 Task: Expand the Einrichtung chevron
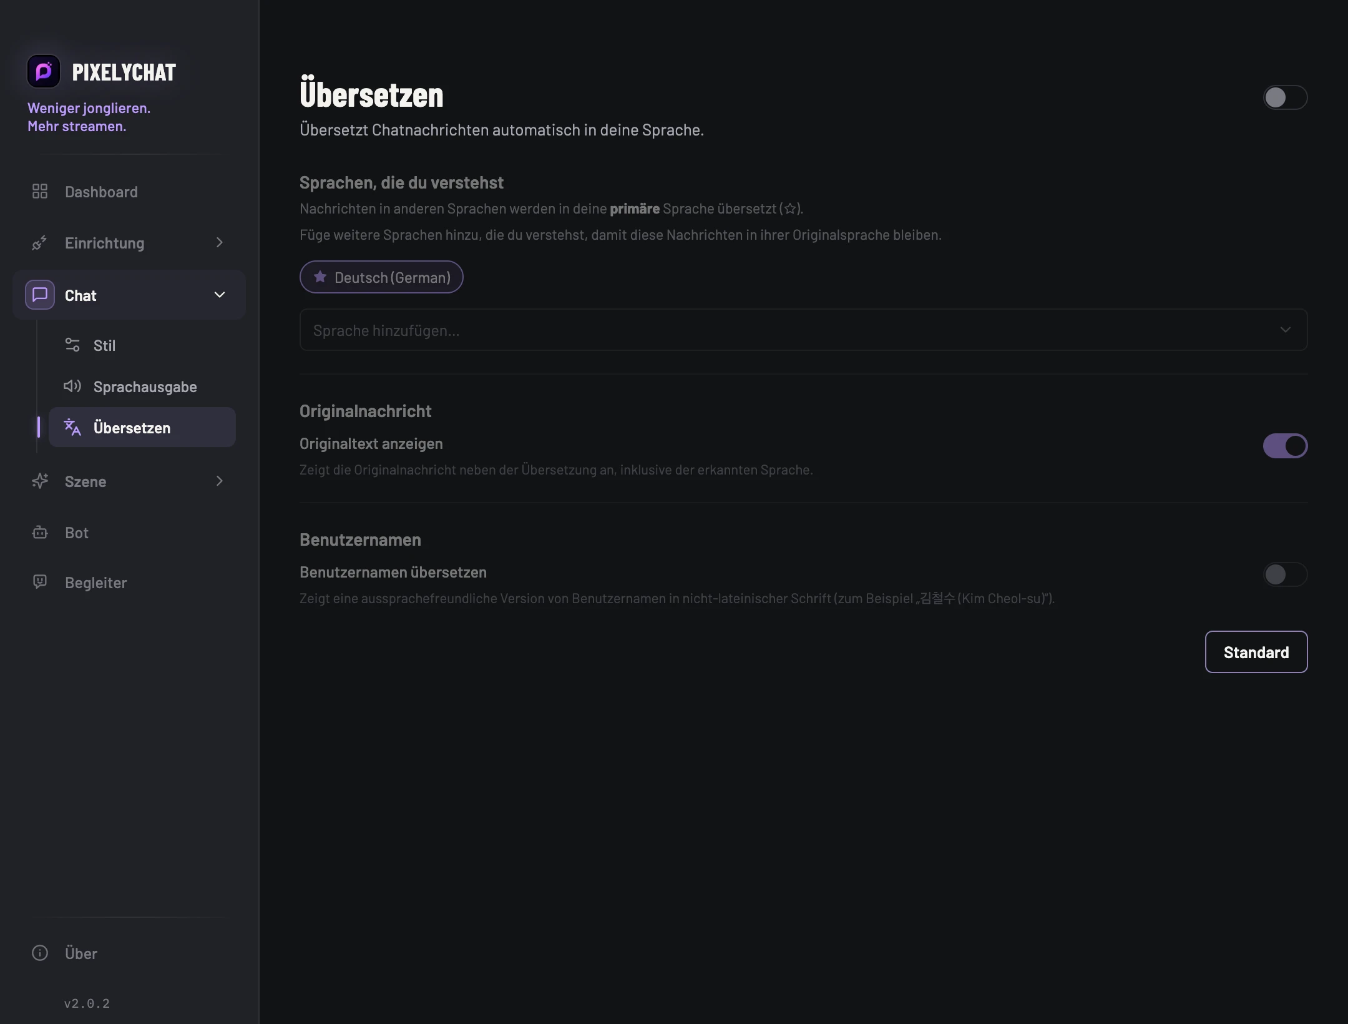coord(219,242)
